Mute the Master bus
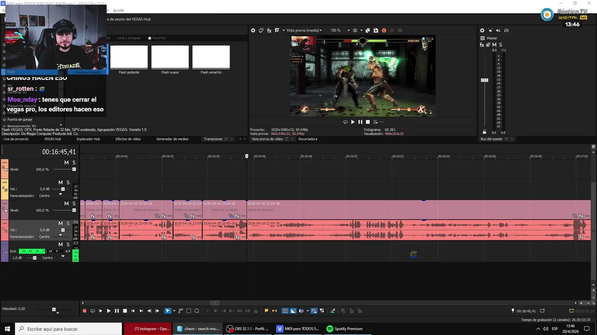This screenshot has height=335, width=597. click(494, 45)
